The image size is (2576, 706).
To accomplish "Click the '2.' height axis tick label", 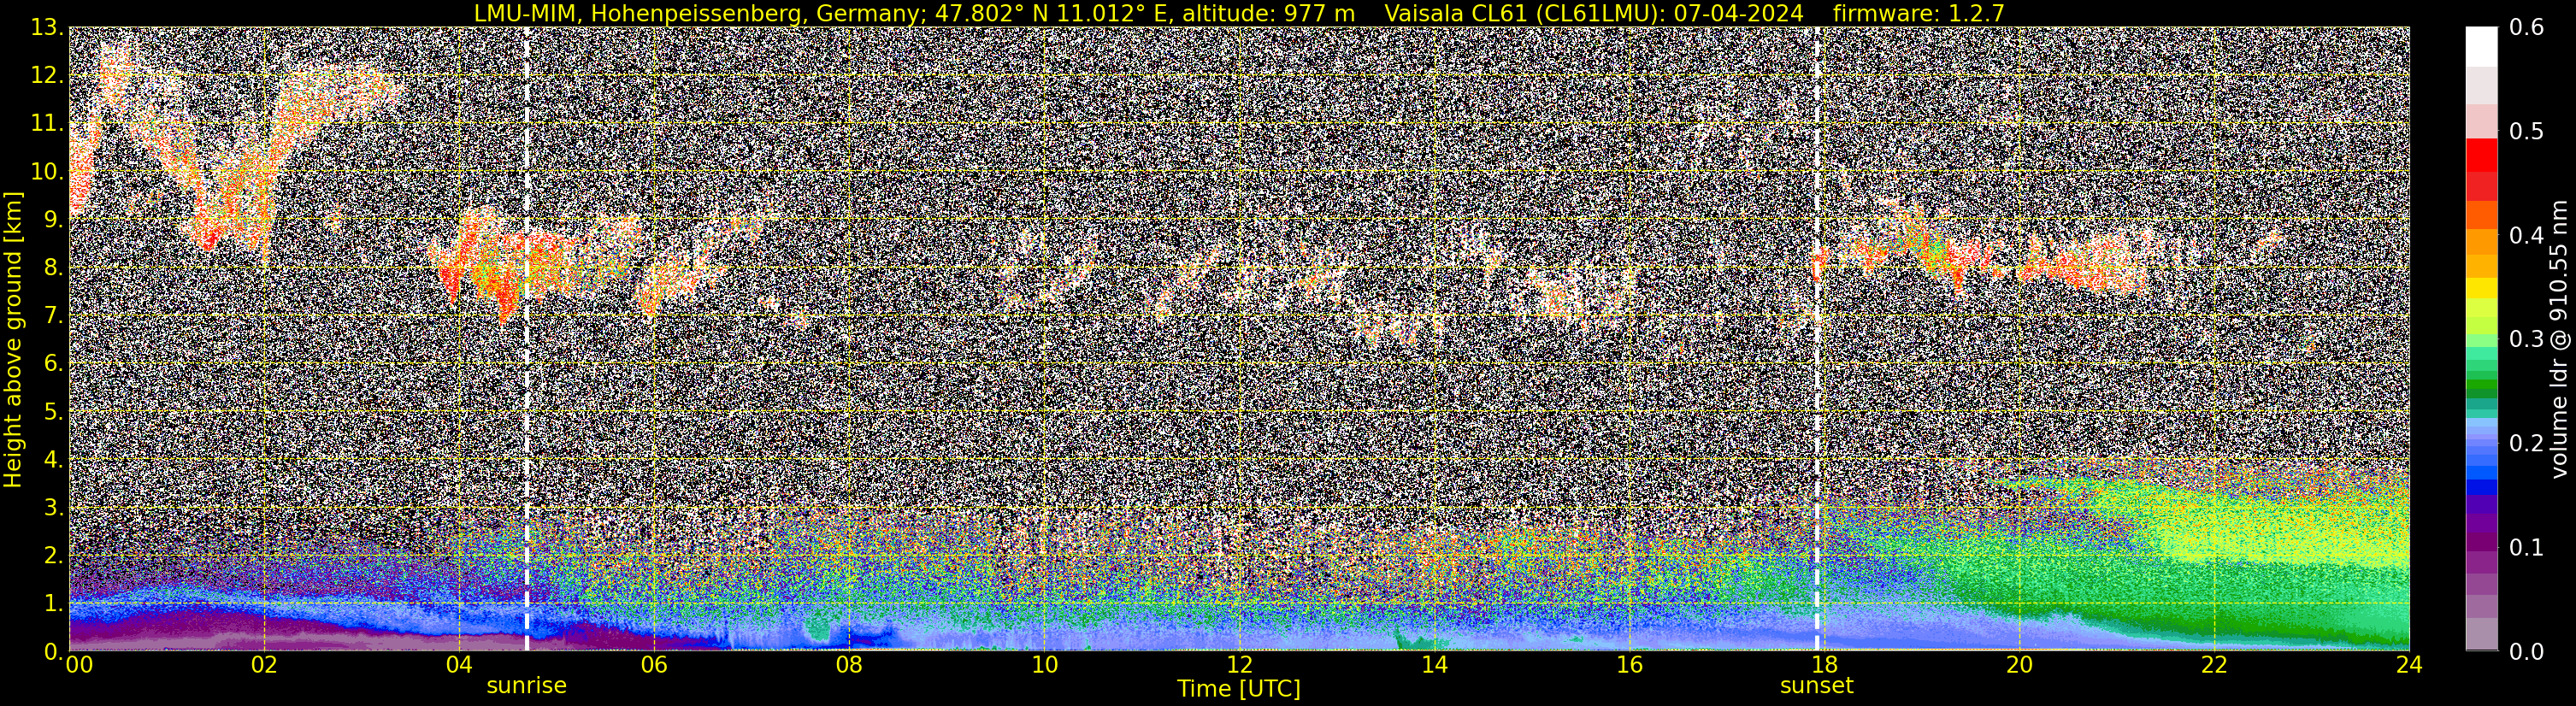I will click(53, 556).
